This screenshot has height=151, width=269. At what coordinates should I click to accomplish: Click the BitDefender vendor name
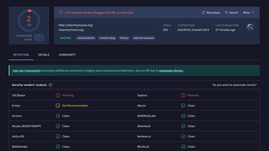pos(20,147)
